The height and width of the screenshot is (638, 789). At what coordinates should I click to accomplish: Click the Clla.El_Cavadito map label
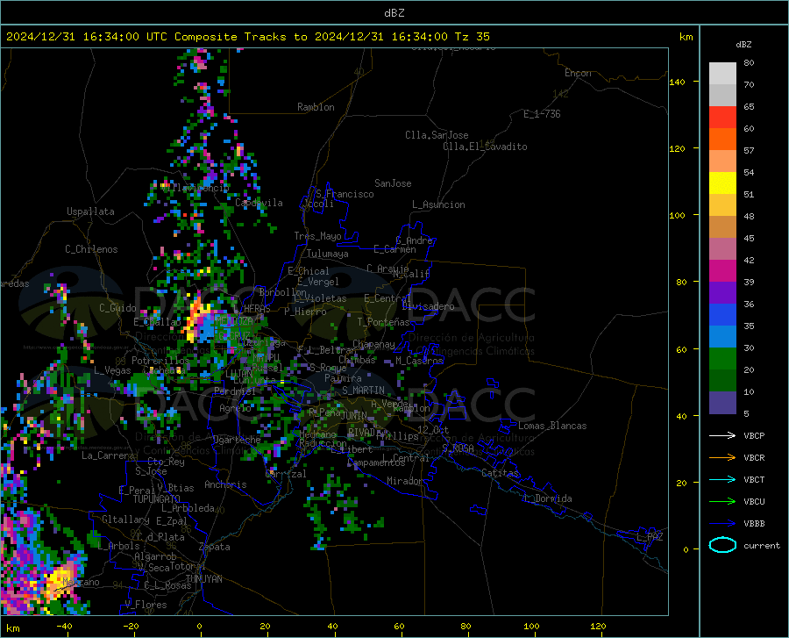coord(485,147)
